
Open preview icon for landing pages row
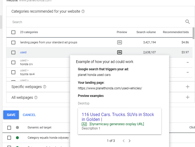(x=119, y=42)
